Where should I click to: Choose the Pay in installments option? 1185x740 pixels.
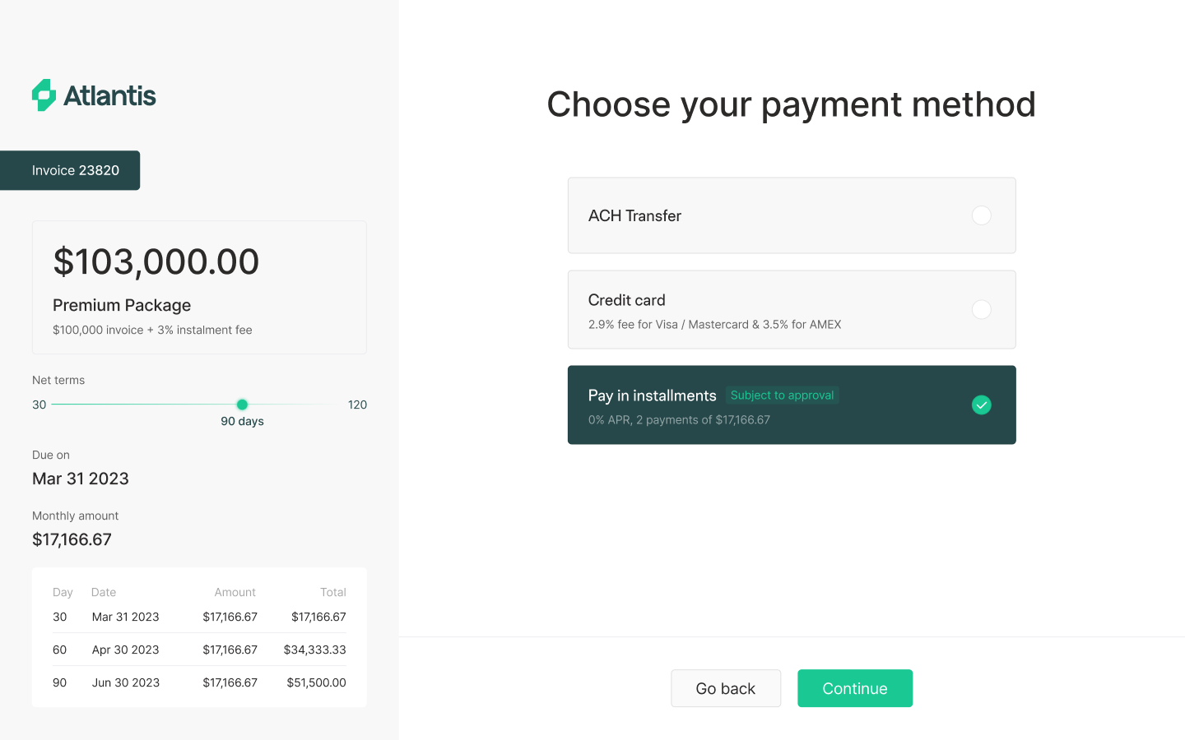[x=792, y=405]
